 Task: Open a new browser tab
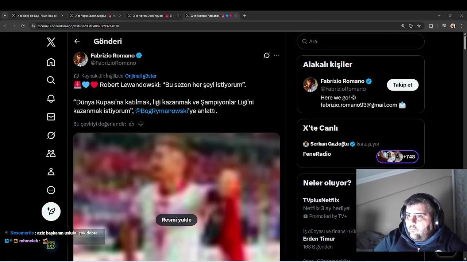coord(244,16)
